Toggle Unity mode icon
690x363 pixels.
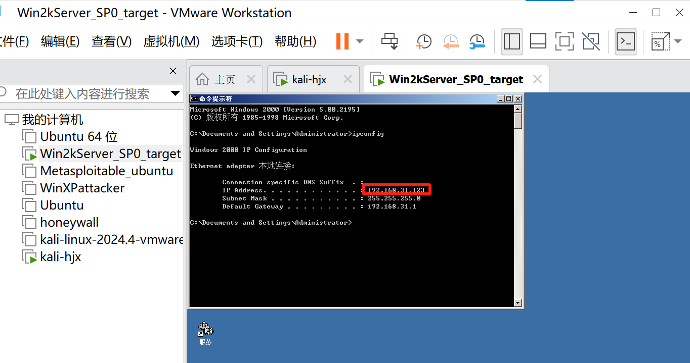click(x=591, y=41)
